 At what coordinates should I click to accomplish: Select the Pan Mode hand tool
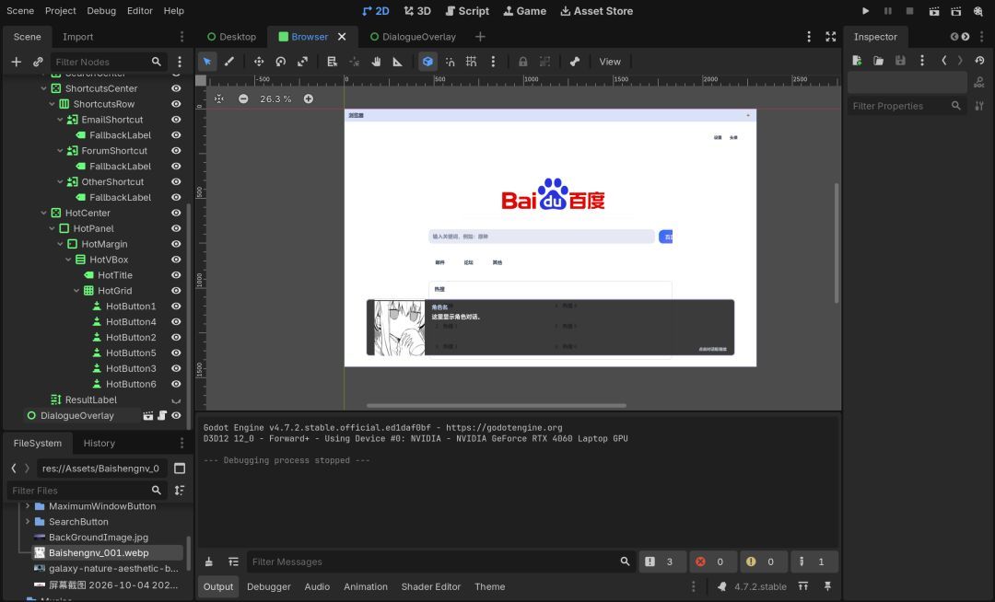click(376, 62)
